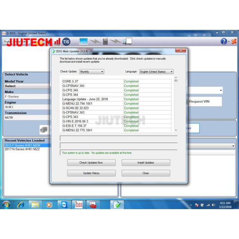The height and width of the screenshot is (239, 239).
Task: Click the Action Center flag tray icon
Action: coord(197,205)
